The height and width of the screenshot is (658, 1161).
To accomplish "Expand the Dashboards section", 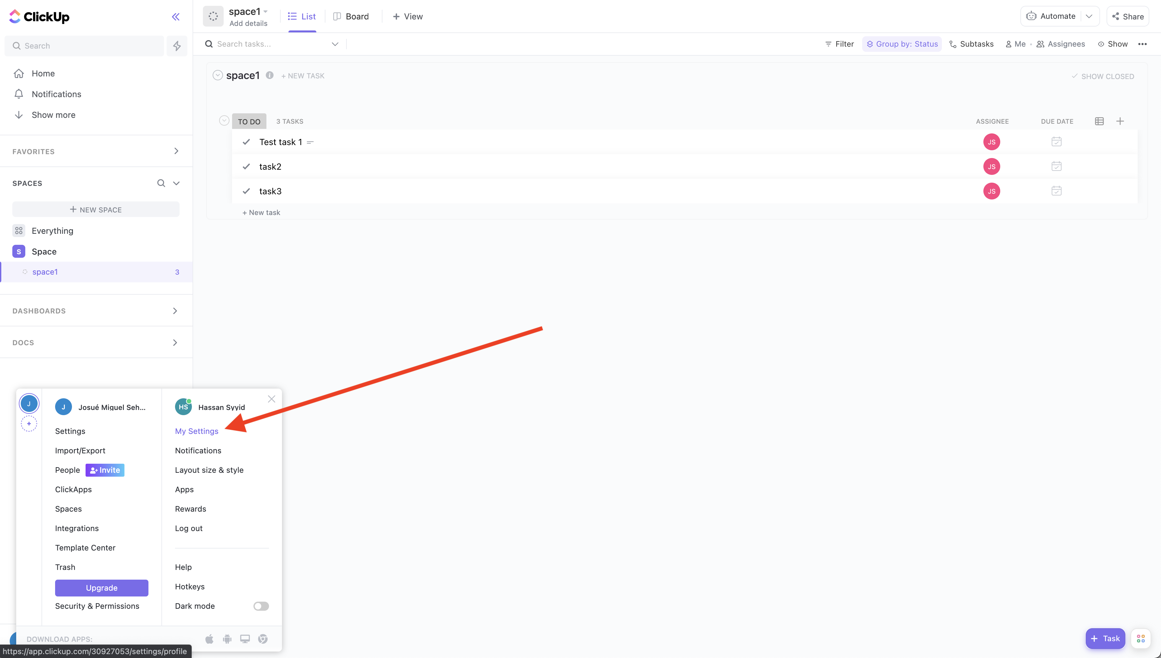I will 175,311.
